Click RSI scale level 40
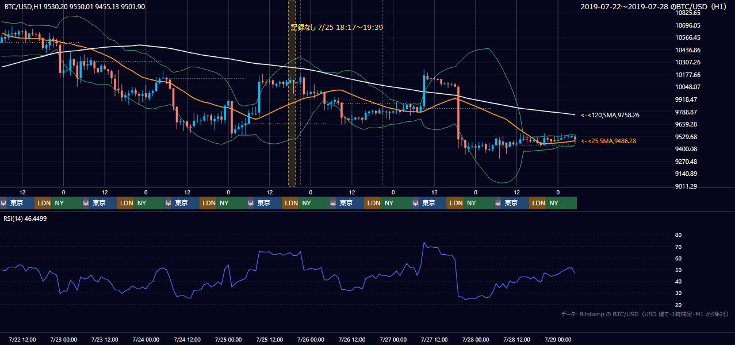Viewport: 735px width, 345px height. pos(678,281)
